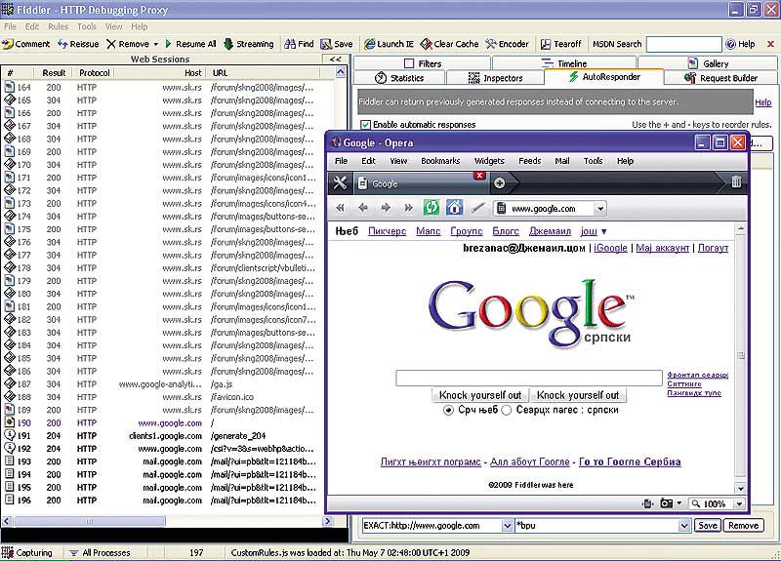Open Opera images display dropdown in status bar
The image size is (781, 561).
(679, 503)
